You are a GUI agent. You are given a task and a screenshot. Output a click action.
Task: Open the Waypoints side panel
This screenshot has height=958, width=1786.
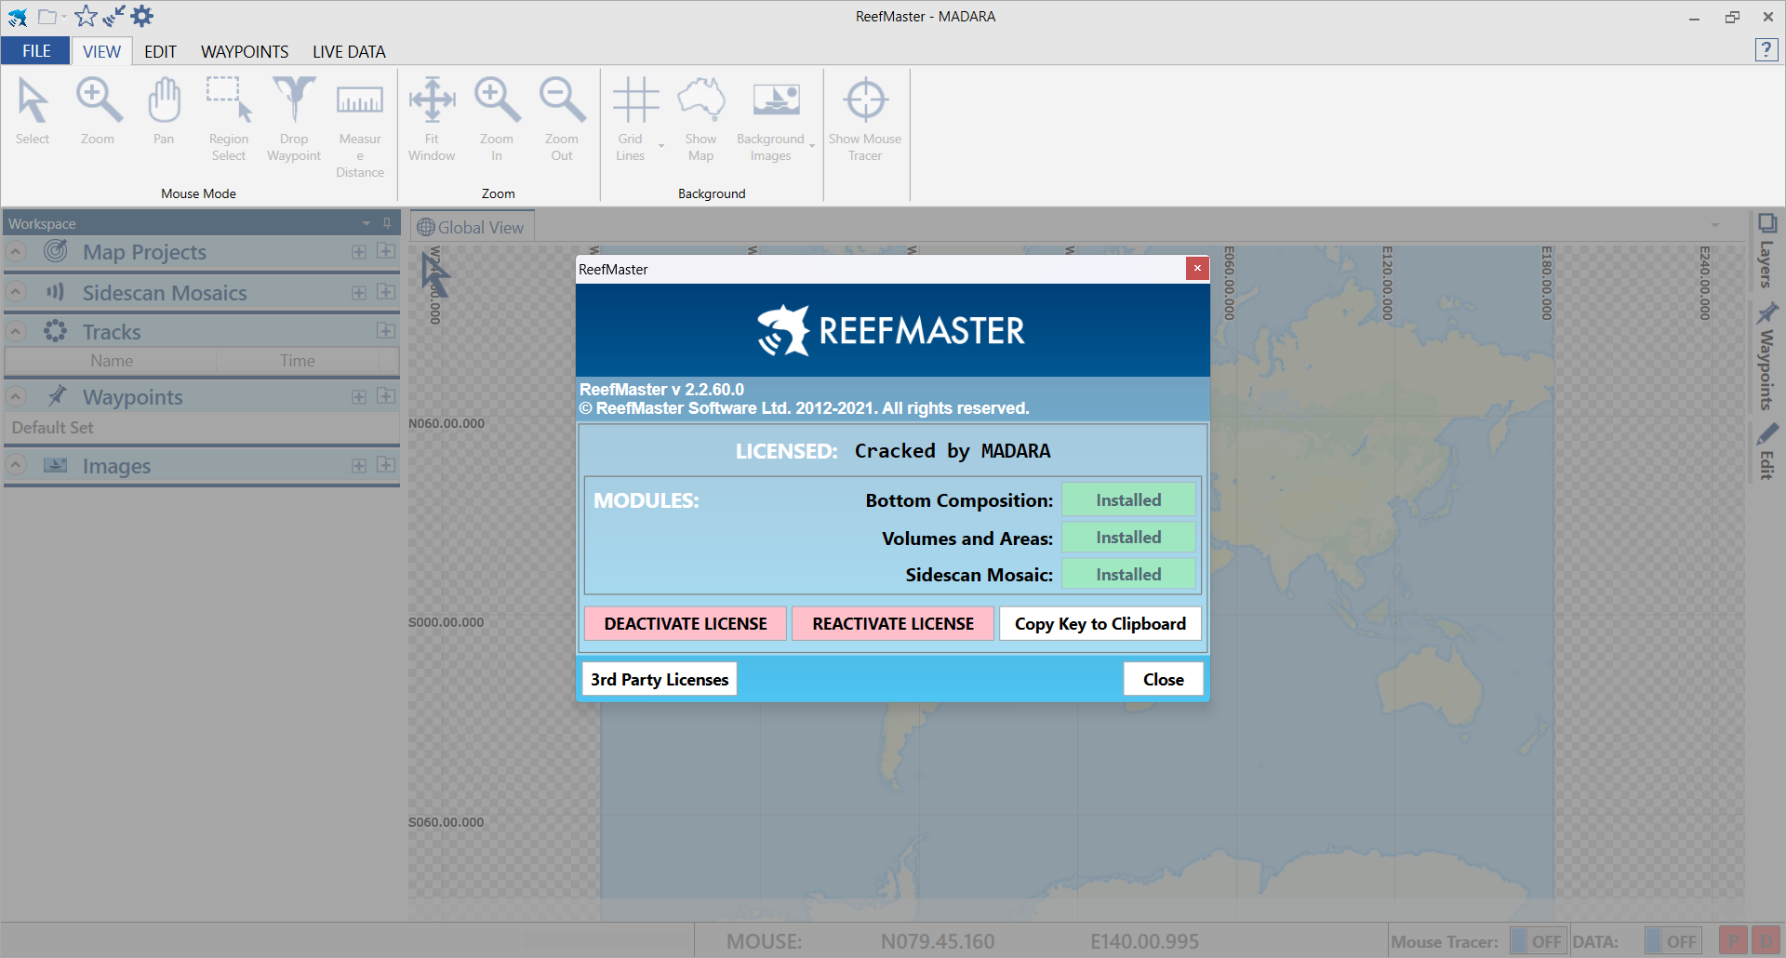point(1766,356)
